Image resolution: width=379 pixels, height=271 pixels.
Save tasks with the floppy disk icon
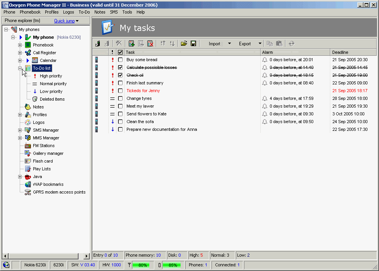coord(193,43)
